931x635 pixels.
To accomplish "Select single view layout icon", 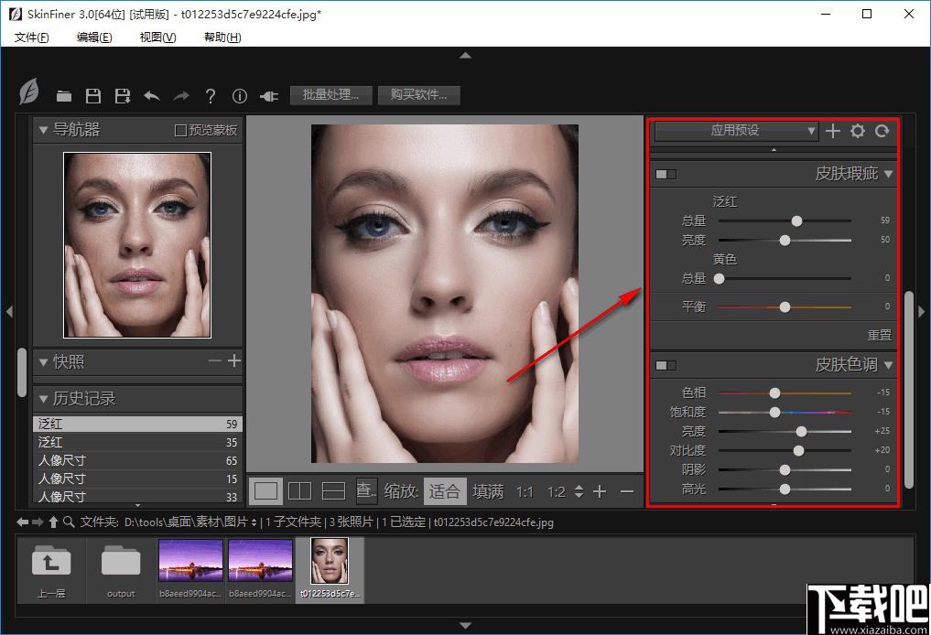I will [265, 491].
